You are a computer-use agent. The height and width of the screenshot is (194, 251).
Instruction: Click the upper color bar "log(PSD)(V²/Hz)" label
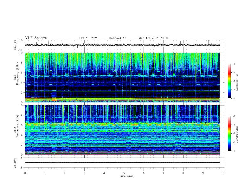coord(237,82)
